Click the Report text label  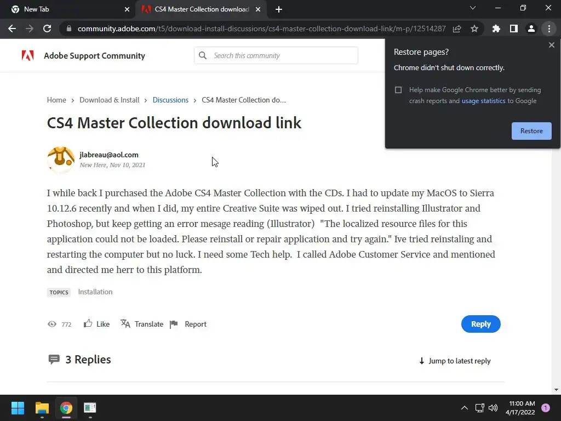(196, 324)
